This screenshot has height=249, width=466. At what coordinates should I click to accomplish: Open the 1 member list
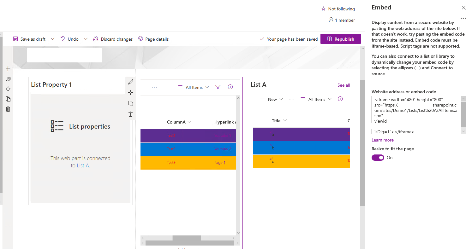click(x=342, y=20)
